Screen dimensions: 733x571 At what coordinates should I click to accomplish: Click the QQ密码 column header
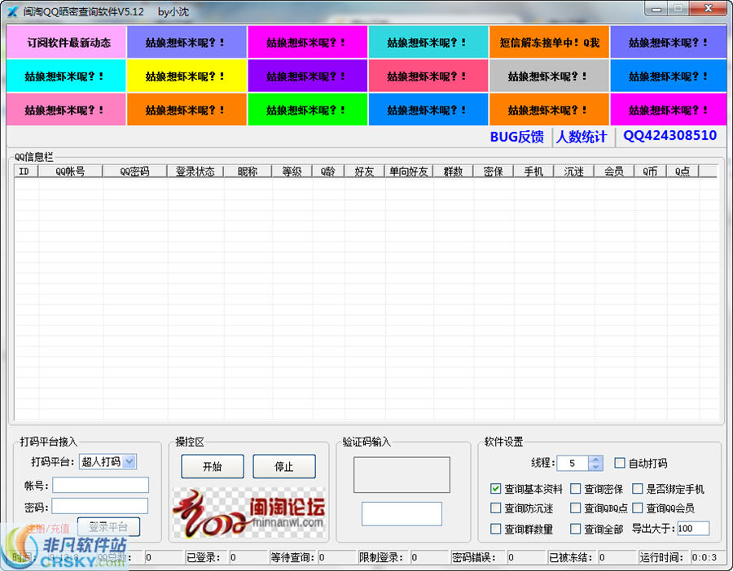pyautogui.click(x=134, y=172)
